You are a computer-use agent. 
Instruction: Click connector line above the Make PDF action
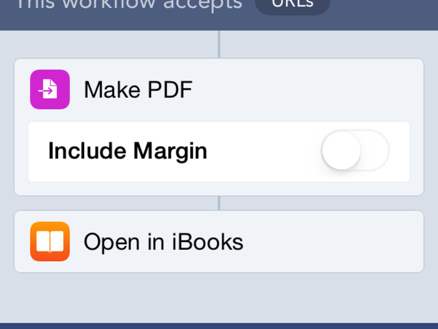point(219,44)
